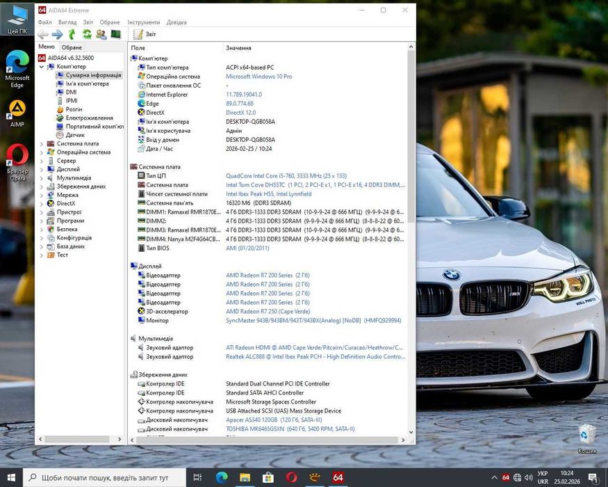This screenshot has width=608, height=487.
Task: Collapse the Комп'ютер tree node
Action: tap(42, 67)
